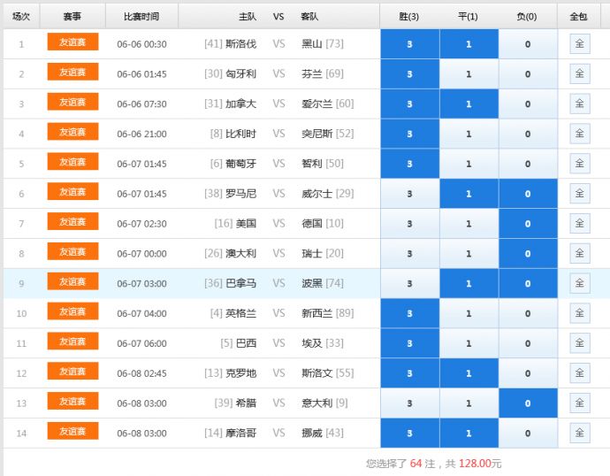Toggle win (3) for match 9 巴拿马 vs 波黑
610x476 pixels.
[x=409, y=284]
